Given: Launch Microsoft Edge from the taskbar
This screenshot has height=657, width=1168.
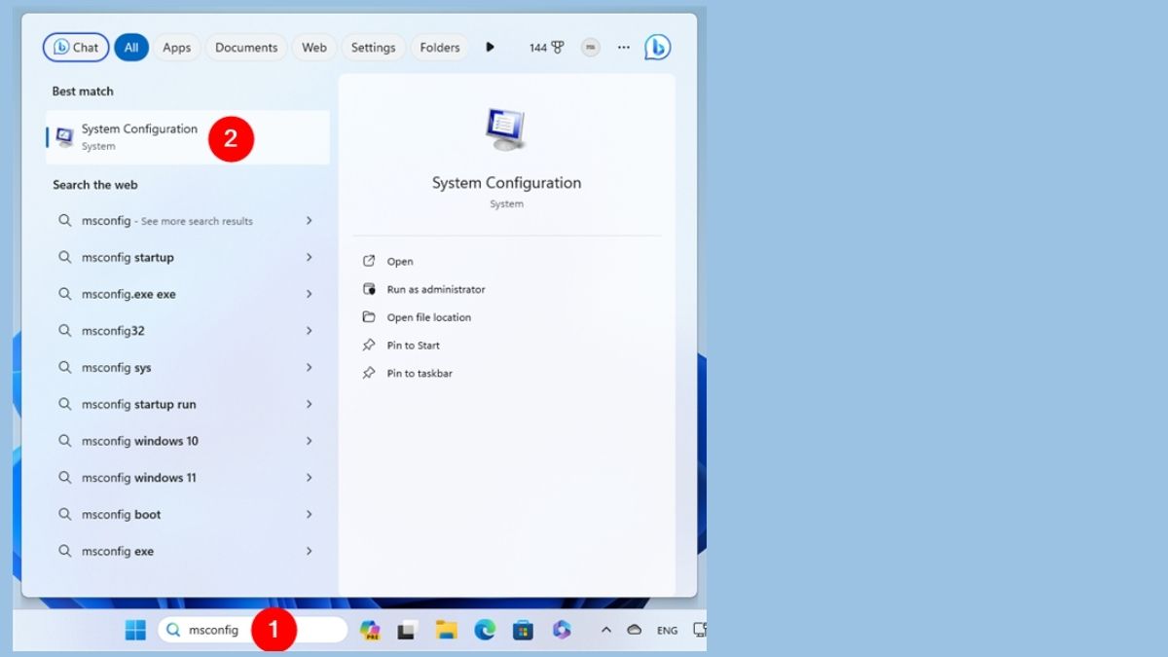Looking at the screenshot, I should point(484,630).
